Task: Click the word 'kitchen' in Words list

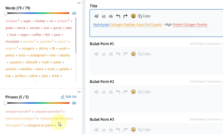Action: [x=41, y=21]
